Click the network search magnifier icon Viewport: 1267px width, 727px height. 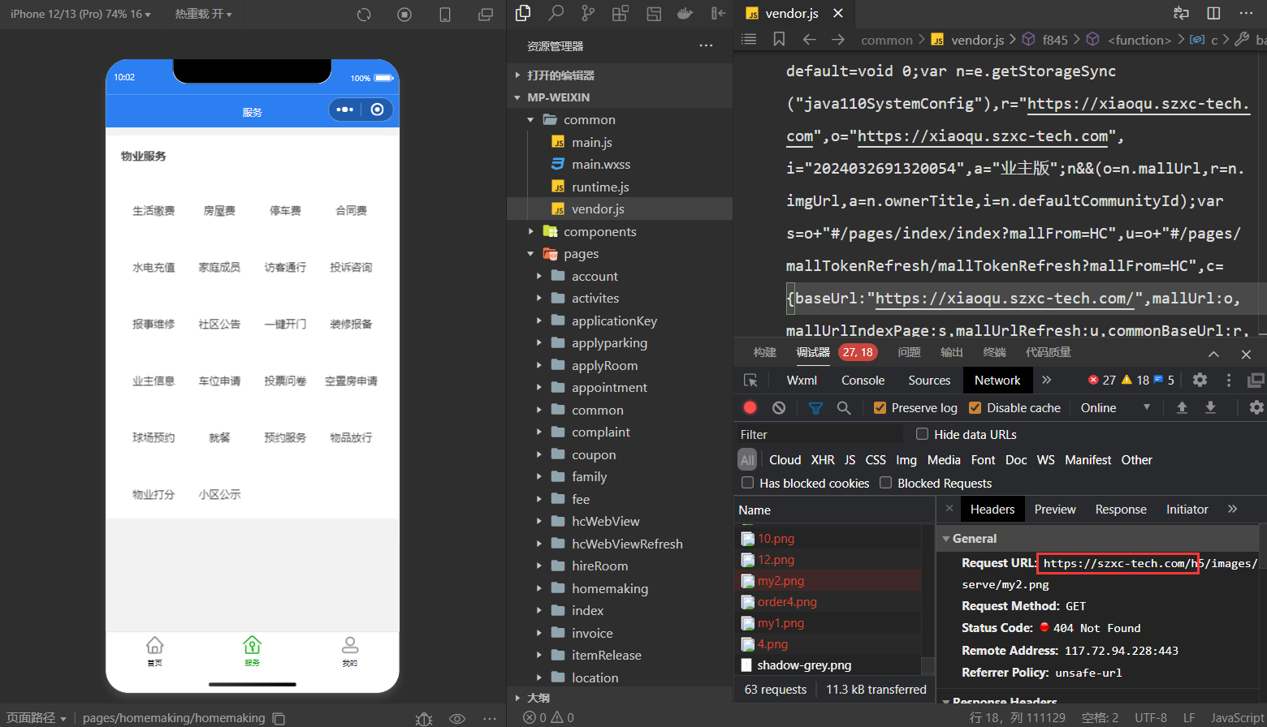click(844, 407)
